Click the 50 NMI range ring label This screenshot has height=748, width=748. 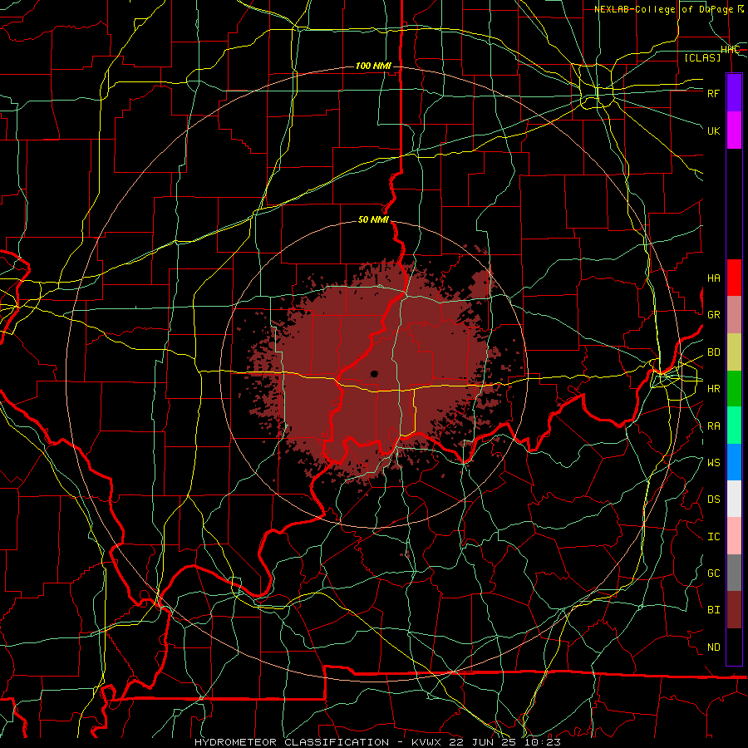[x=373, y=220]
